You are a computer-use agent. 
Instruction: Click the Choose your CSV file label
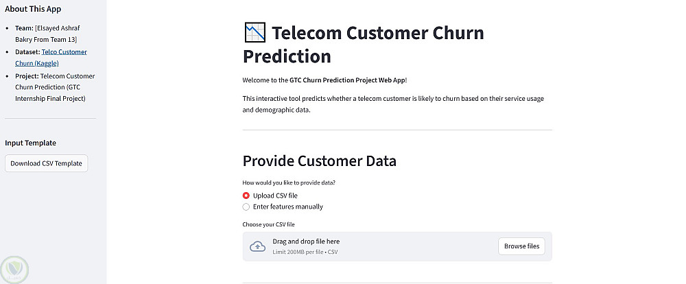tap(268, 224)
